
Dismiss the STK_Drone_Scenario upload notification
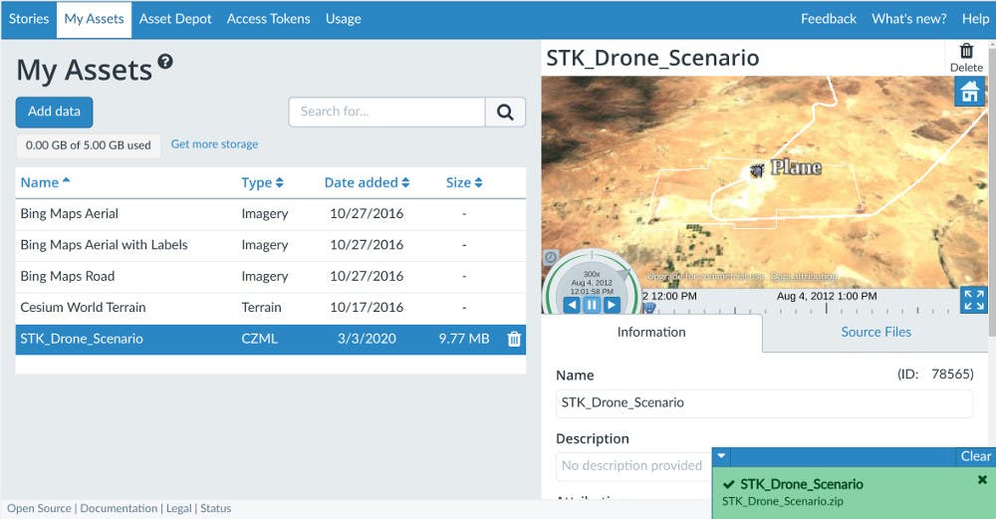[x=982, y=480]
